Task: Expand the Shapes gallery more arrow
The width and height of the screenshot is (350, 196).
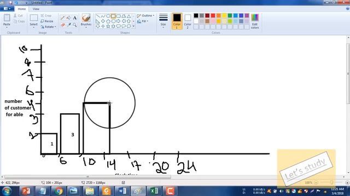Action: click(x=133, y=26)
